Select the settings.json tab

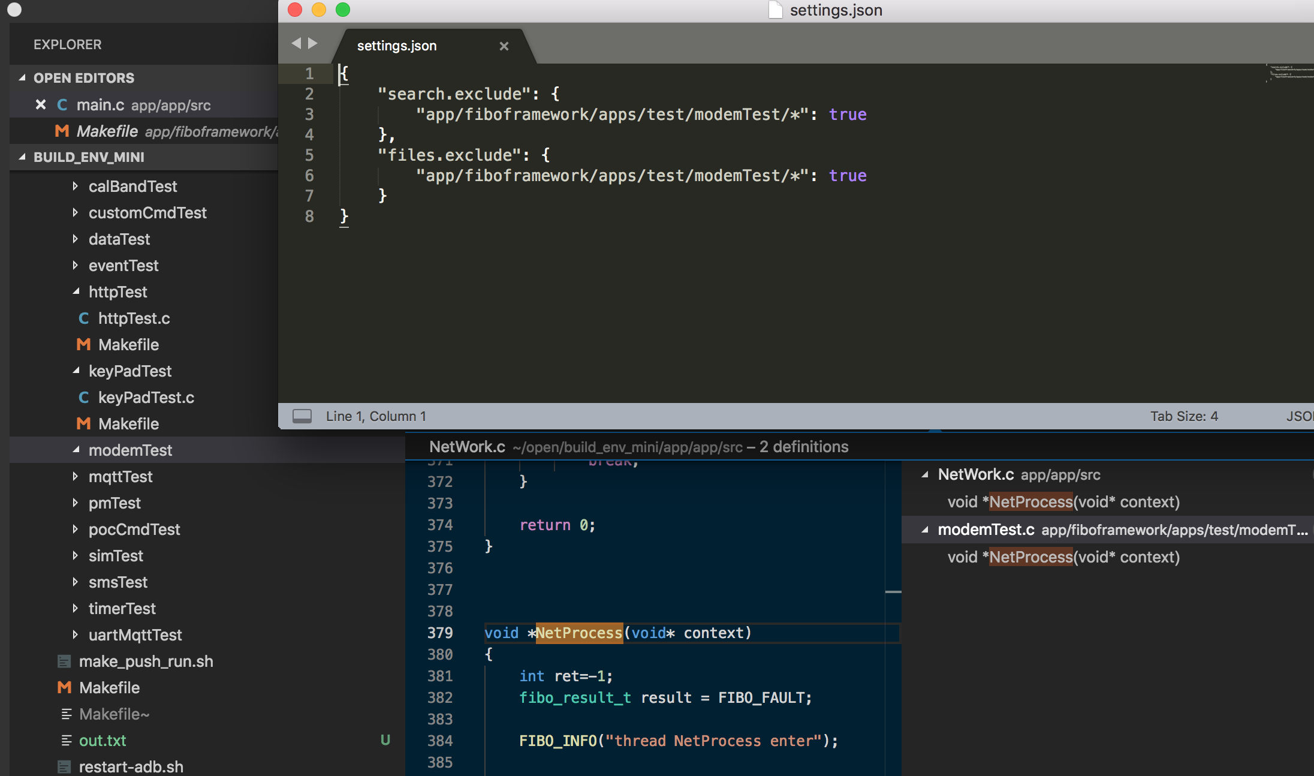tap(397, 46)
